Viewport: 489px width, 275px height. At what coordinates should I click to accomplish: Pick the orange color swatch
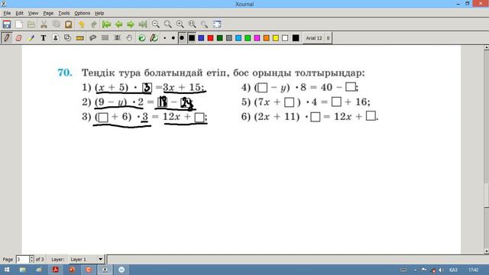(x=267, y=38)
